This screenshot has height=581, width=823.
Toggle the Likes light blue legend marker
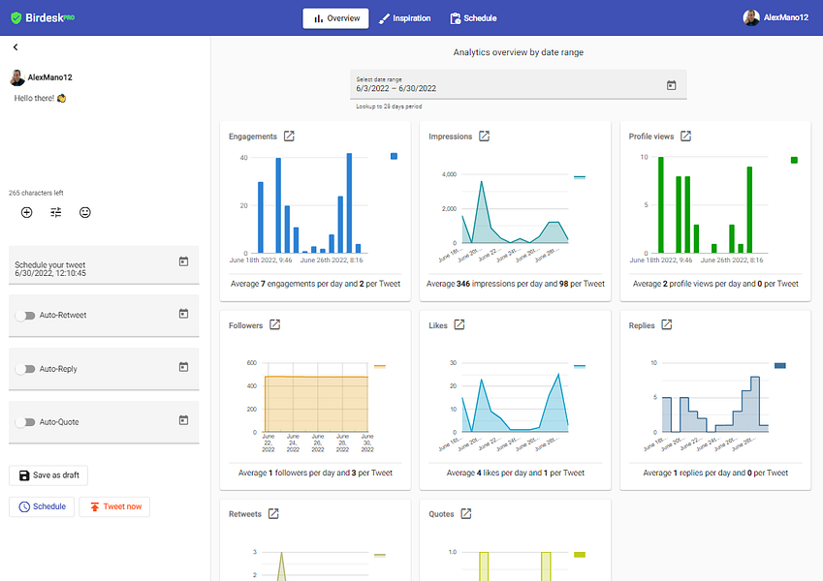click(x=580, y=366)
